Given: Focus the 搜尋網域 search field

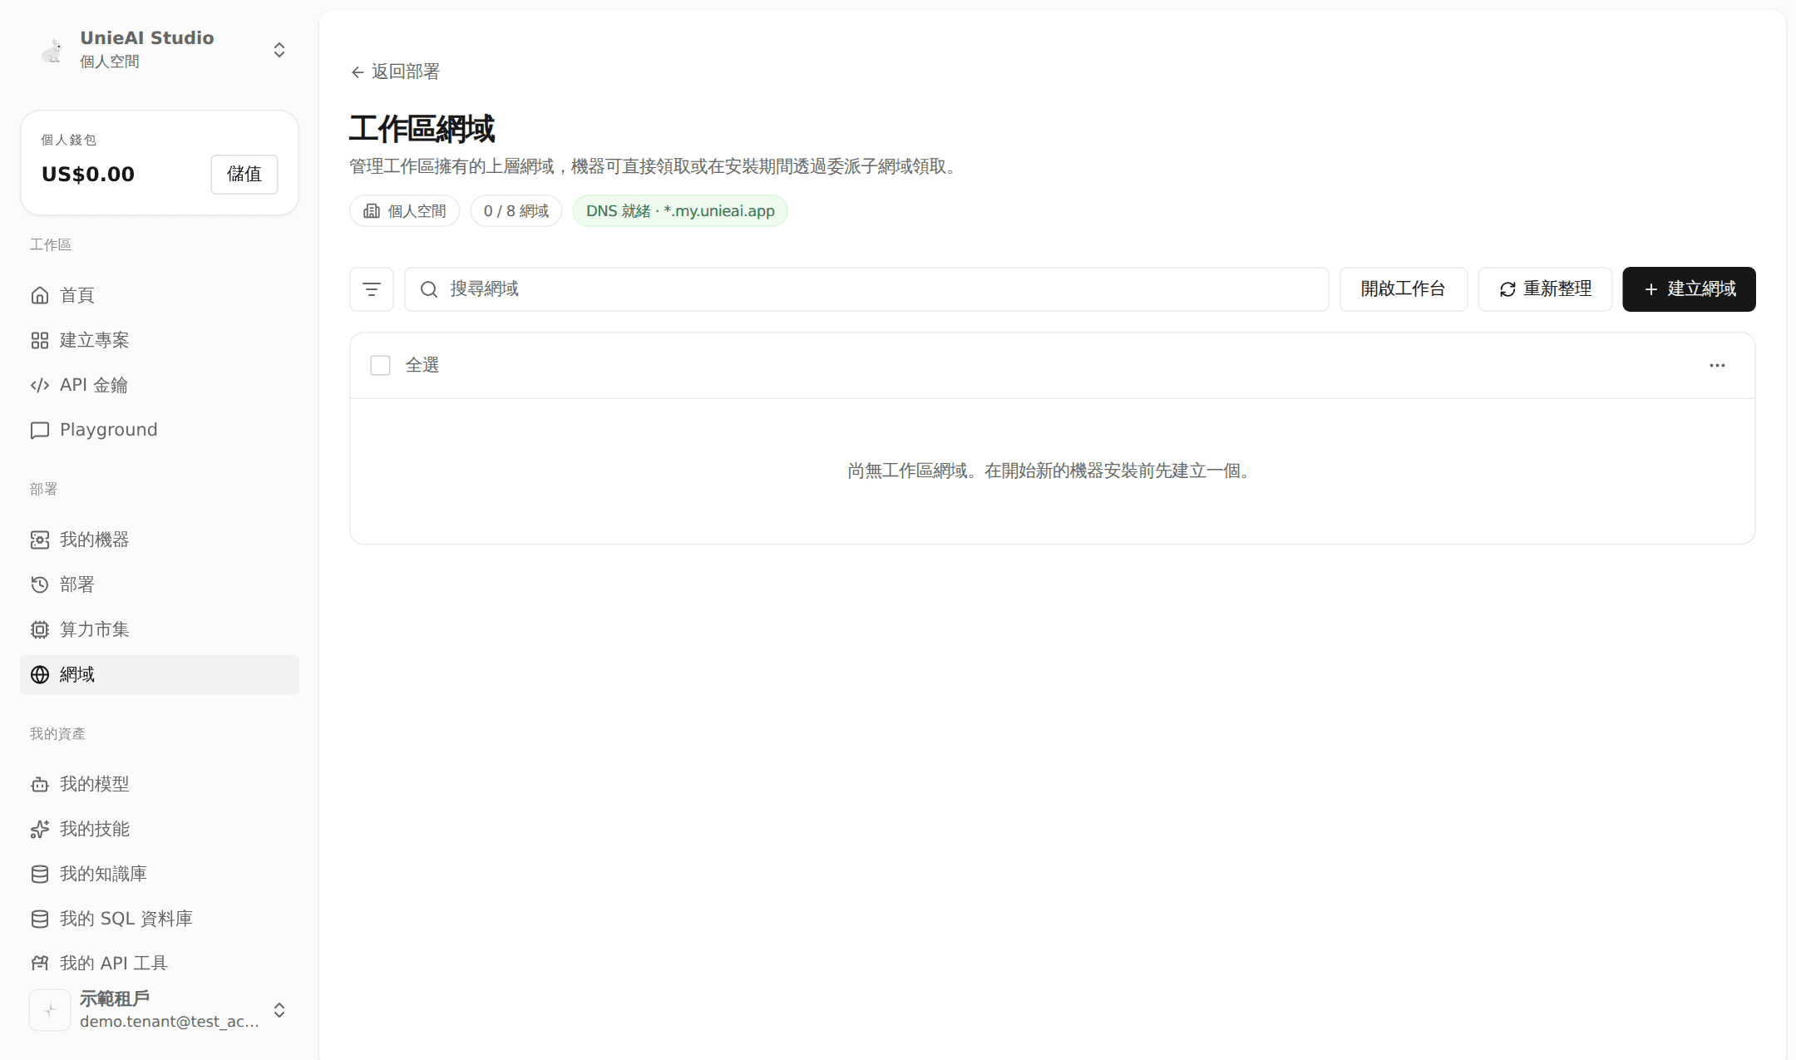Looking at the screenshot, I should [x=866, y=289].
